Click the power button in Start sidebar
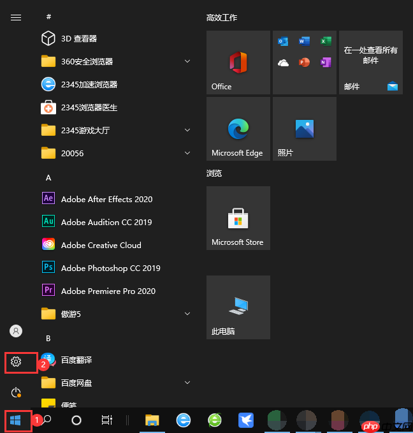413x433 pixels. (16, 392)
